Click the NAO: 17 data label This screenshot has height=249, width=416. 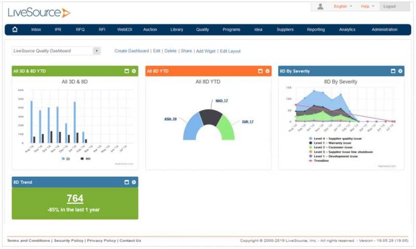pyautogui.click(x=222, y=100)
